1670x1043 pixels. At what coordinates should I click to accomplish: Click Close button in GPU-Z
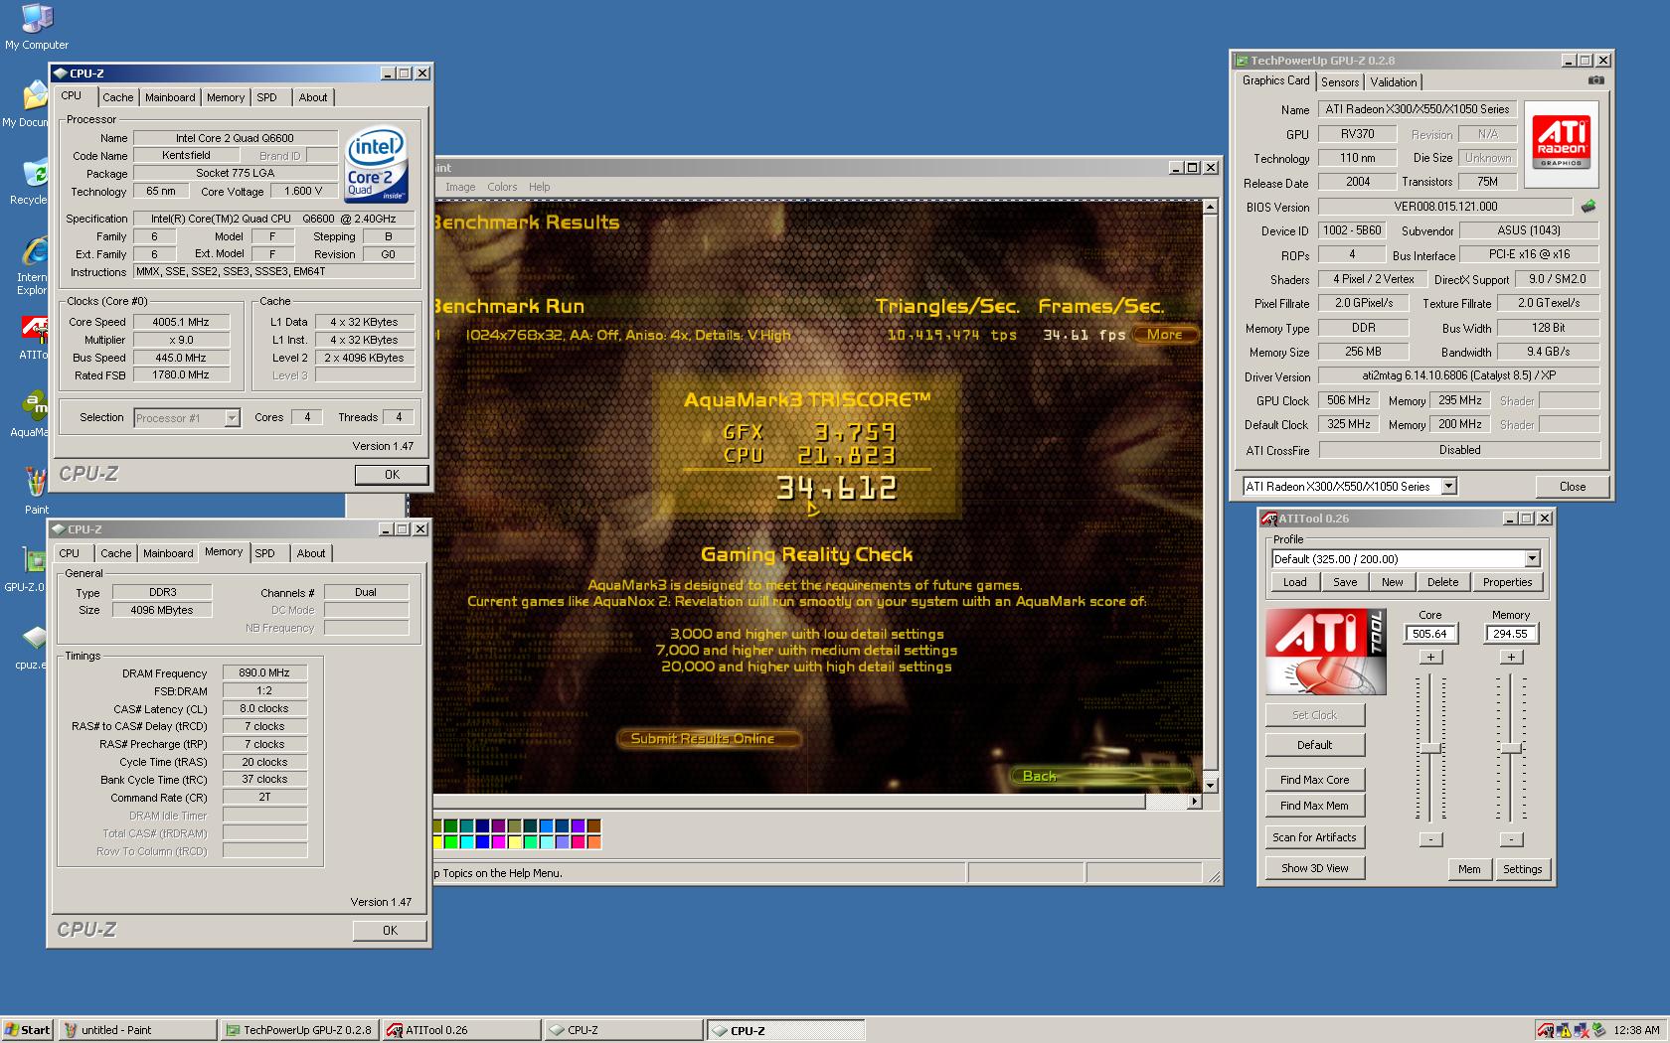point(1572,487)
